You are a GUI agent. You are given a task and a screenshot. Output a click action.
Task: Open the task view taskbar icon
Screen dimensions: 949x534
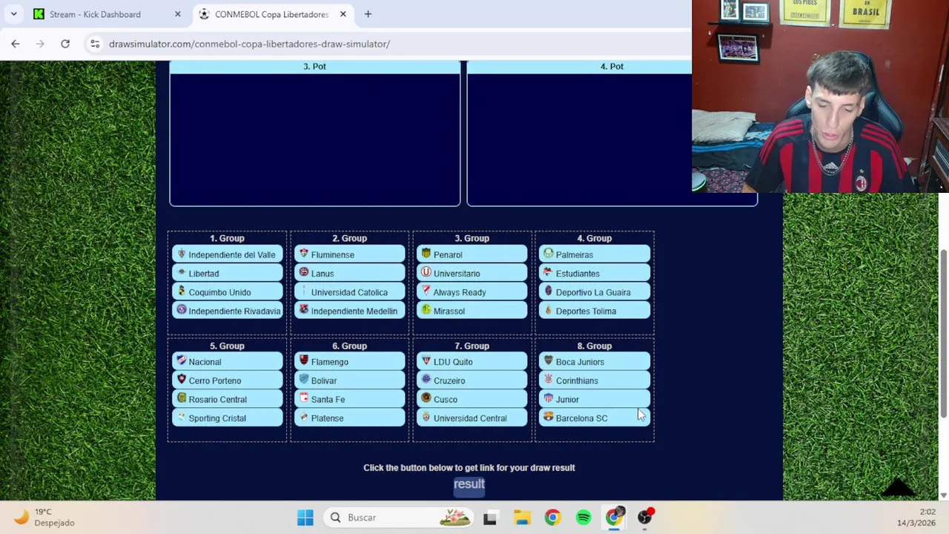tap(490, 517)
